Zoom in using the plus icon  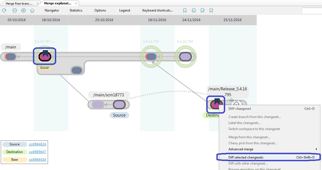click(x=23, y=10)
